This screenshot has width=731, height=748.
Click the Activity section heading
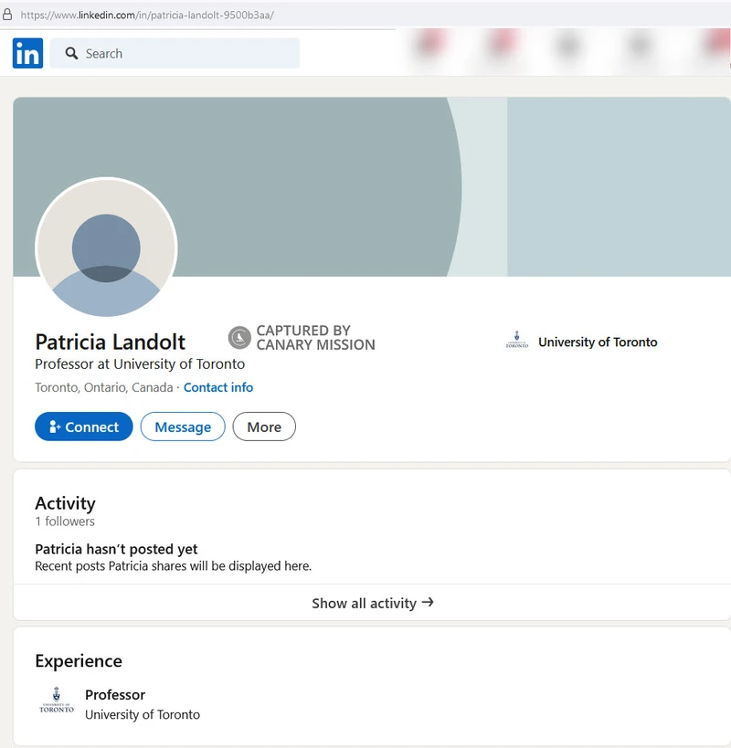[66, 503]
